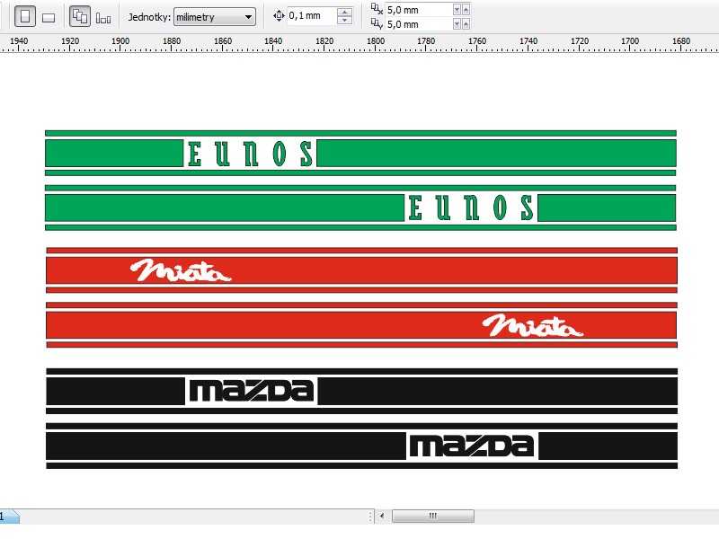Select mazda logo in the lower black stripe
The width and height of the screenshot is (719, 539).
[472, 446]
